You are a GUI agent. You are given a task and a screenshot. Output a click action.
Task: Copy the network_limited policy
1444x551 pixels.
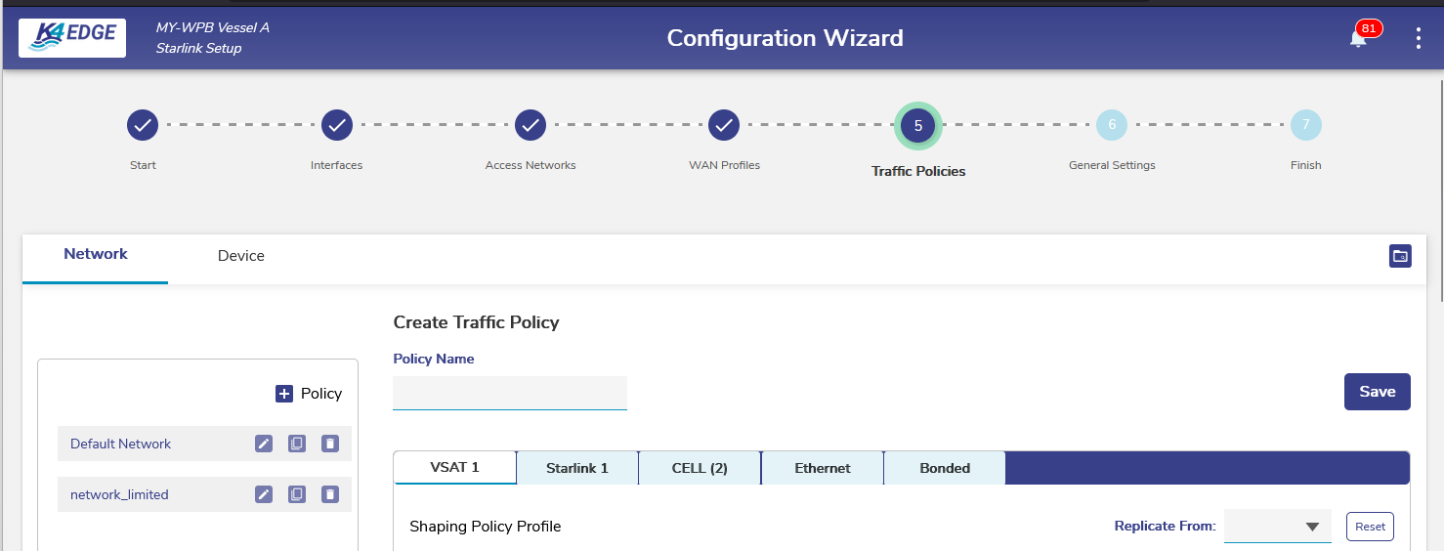297,494
